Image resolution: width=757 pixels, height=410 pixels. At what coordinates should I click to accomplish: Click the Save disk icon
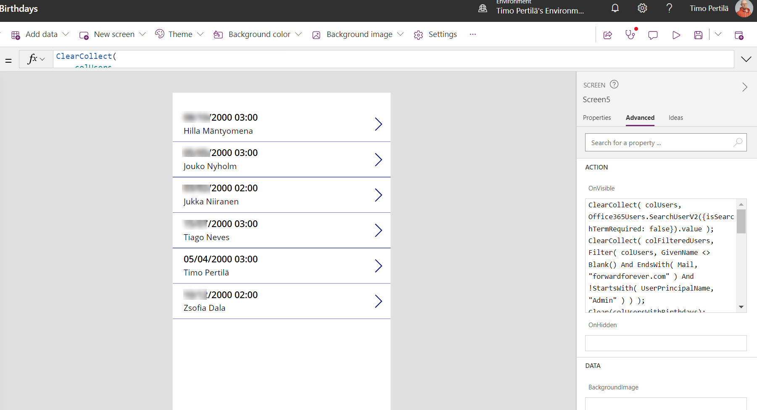coord(698,35)
